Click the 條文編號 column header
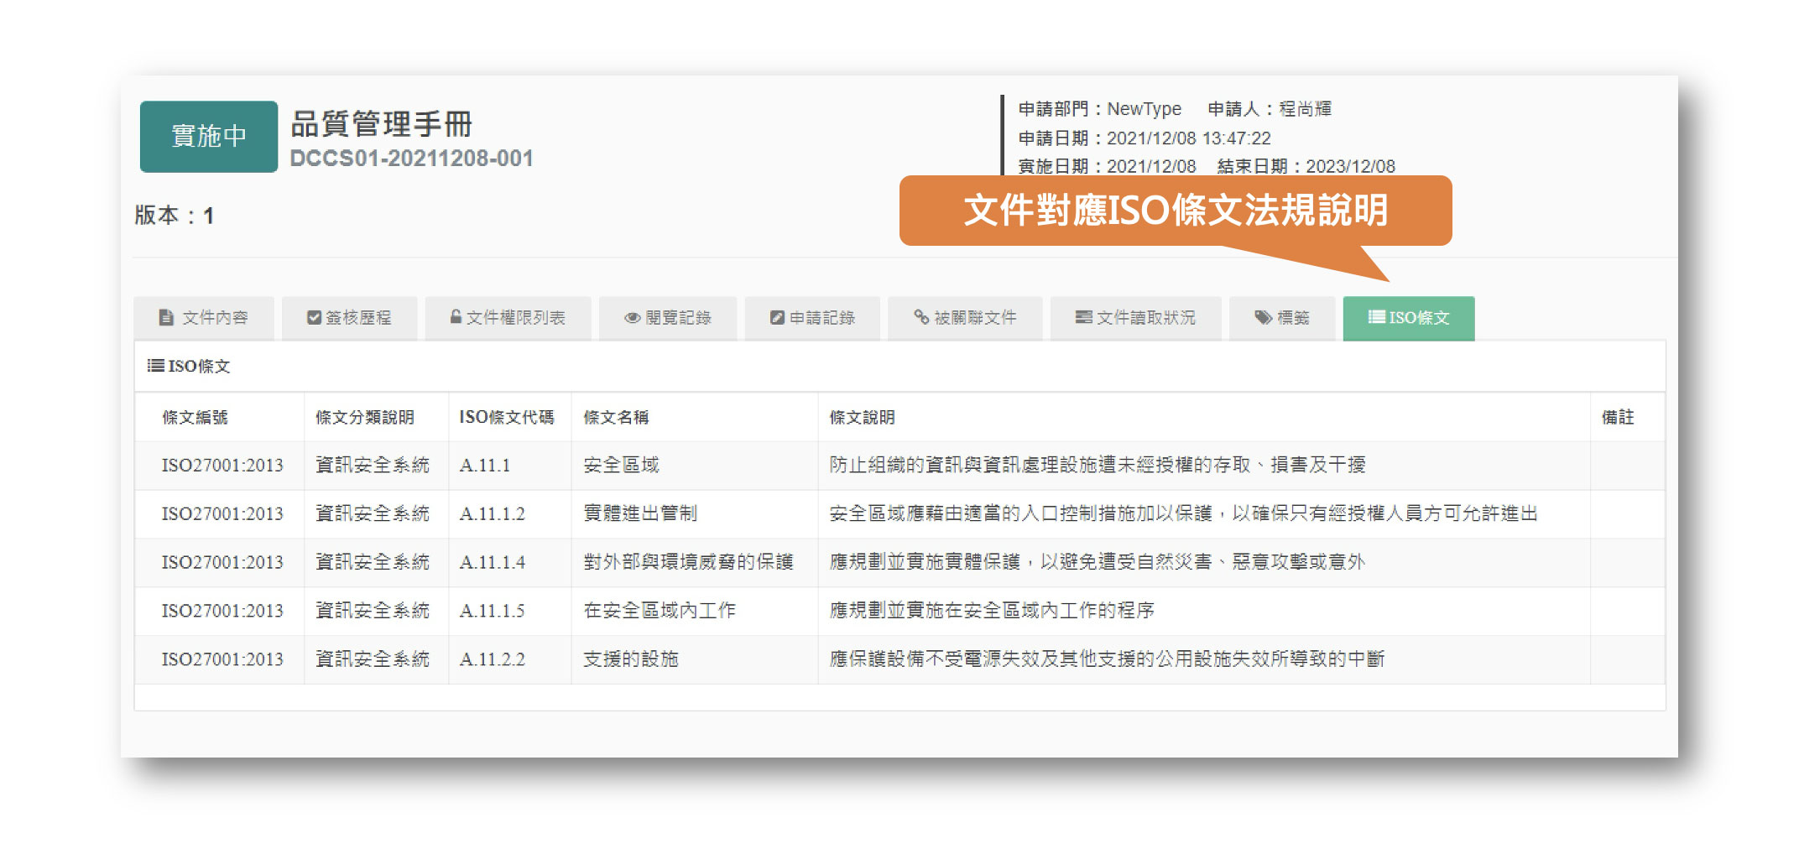This screenshot has width=1799, height=854. tap(195, 417)
